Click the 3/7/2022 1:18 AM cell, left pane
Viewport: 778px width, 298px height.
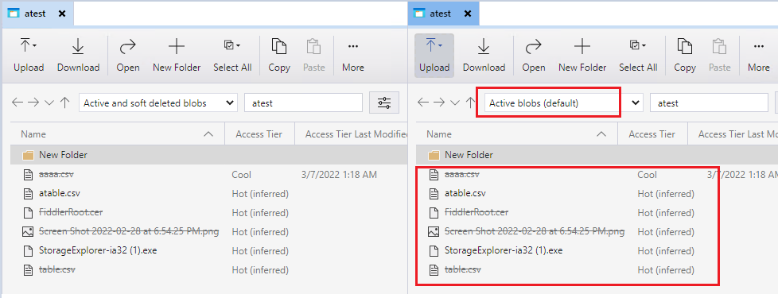339,175
